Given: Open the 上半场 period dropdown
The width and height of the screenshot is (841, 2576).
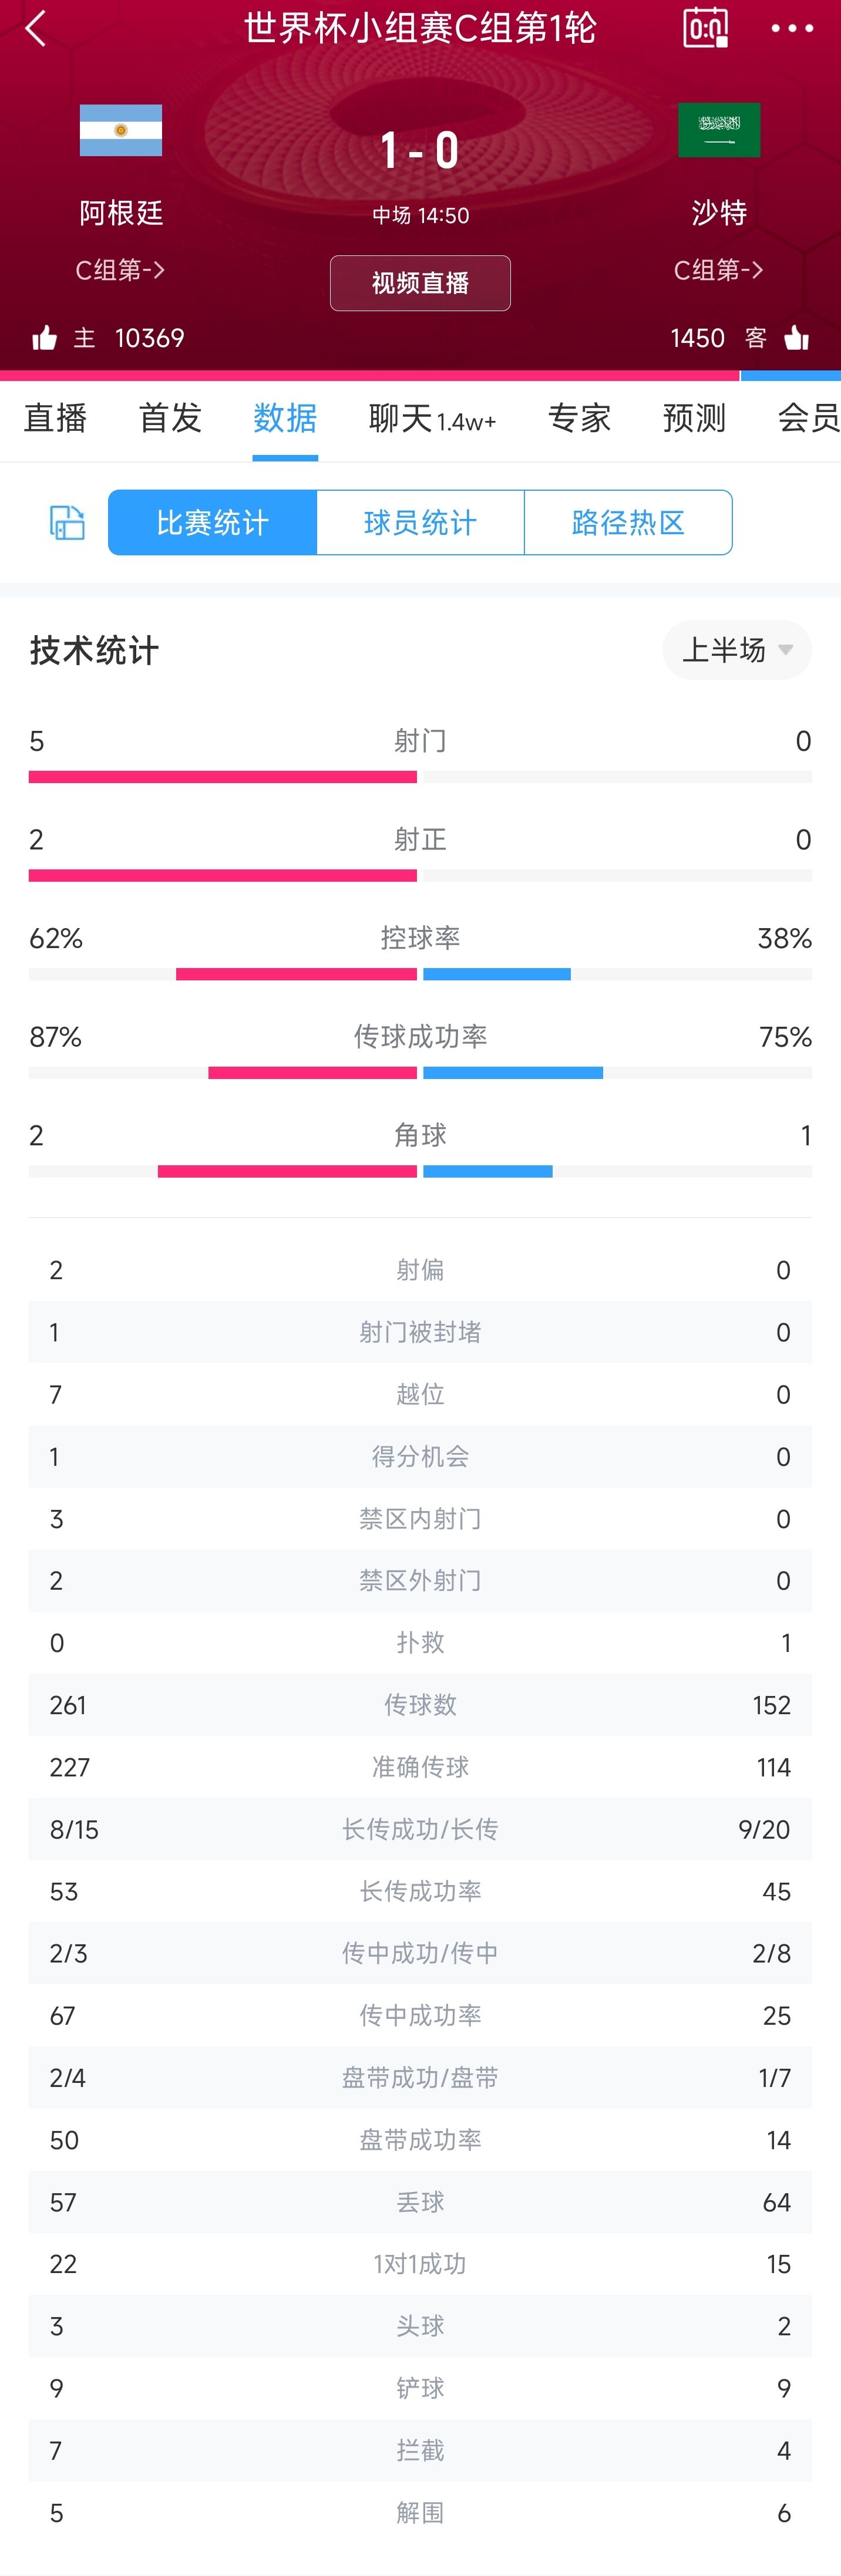Looking at the screenshot, I should [x=737, y=650].
